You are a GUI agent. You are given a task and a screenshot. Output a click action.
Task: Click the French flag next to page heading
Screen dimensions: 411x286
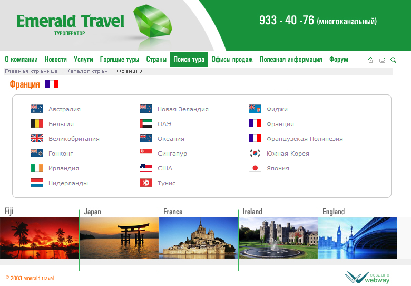(52, 84)
